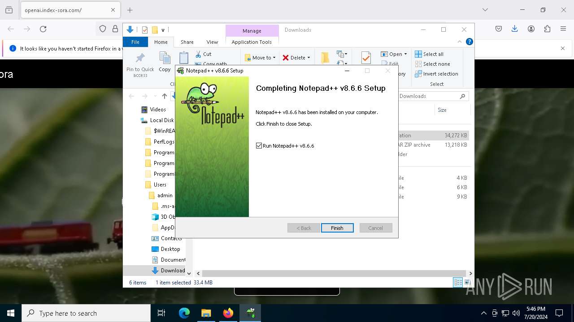Viewport: 574px width, 322px height.
Task: Click Firefox reload page icon
Action: (43, 29)
